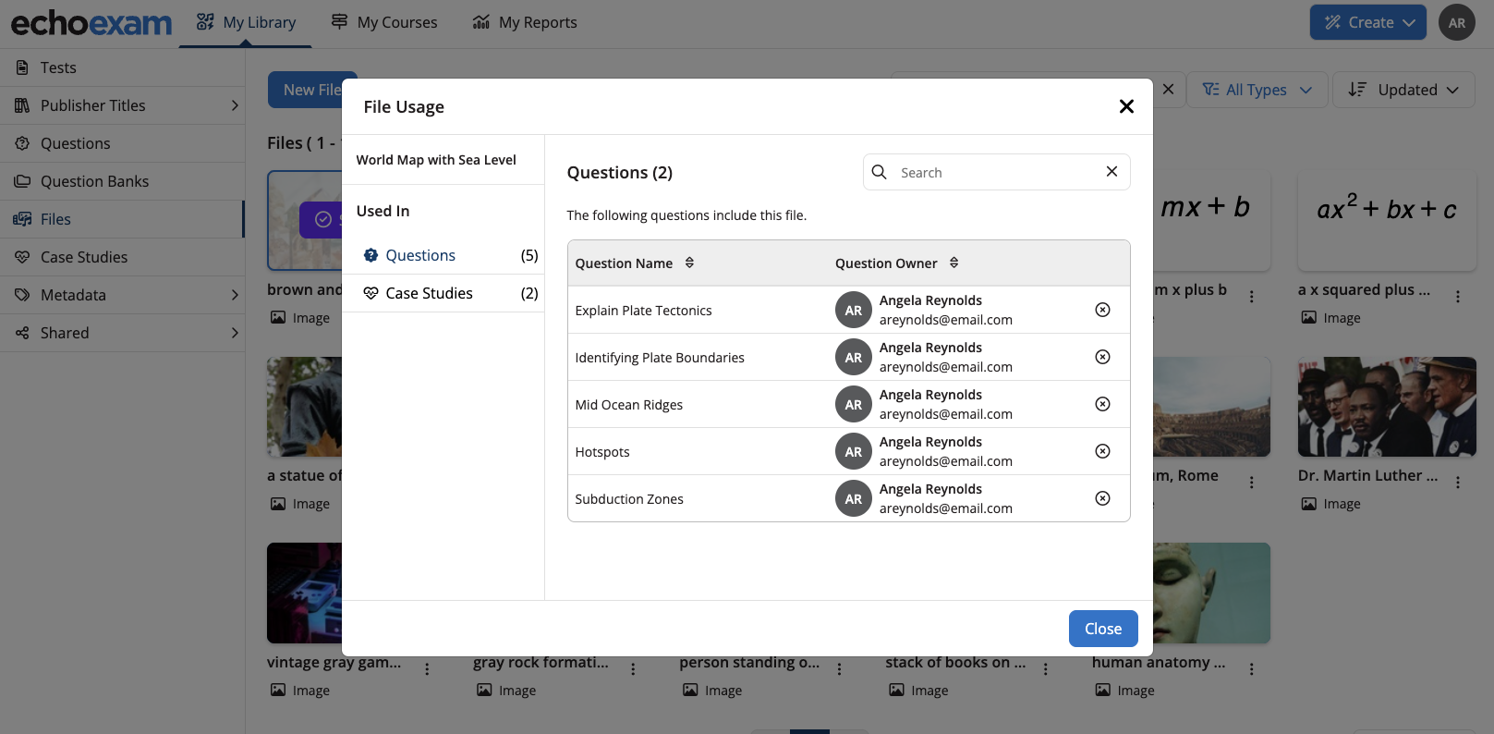Remove file from Hotspots question

(x=1102, y=451)
